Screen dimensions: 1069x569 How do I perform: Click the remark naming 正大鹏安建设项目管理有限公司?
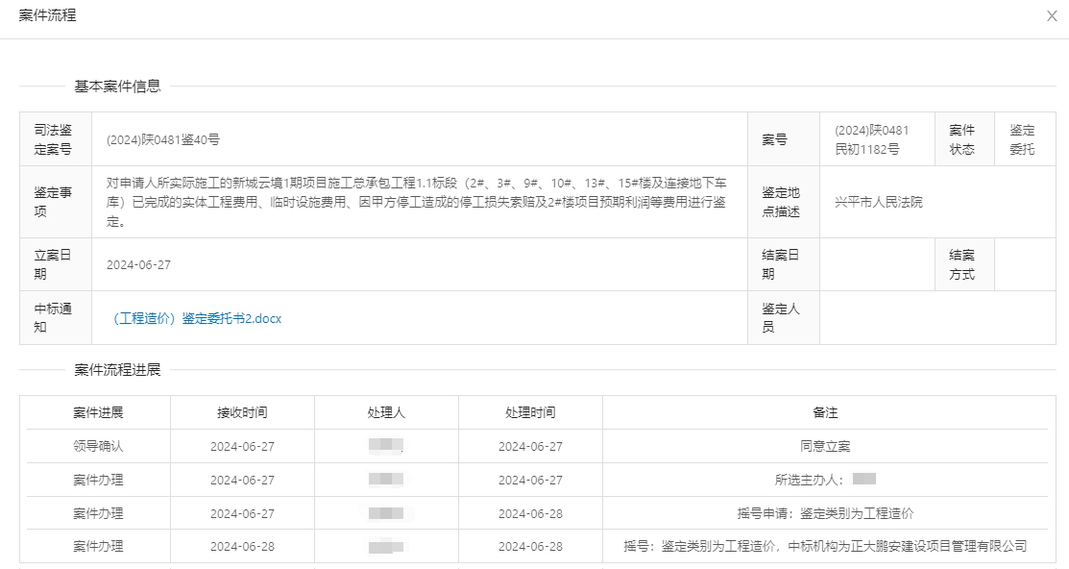825,546
